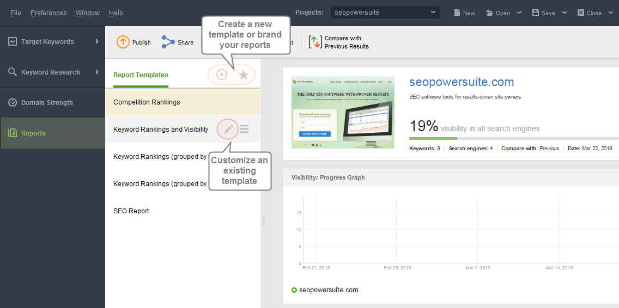
Task: Click the Publish arrow icon
Action: pyautogui.click(x=123, y=42)
